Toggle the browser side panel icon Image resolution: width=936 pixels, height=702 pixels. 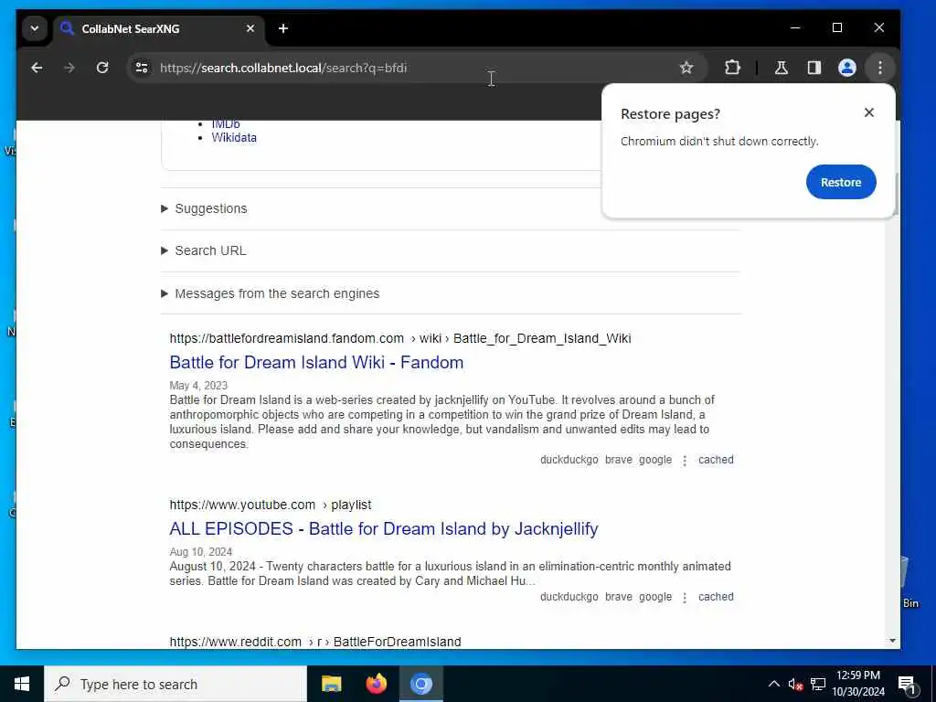click(x=814, y=68)
